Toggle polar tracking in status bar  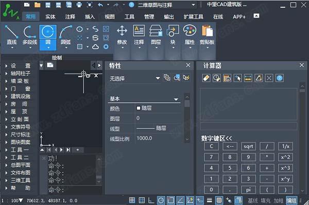[161, 200]
